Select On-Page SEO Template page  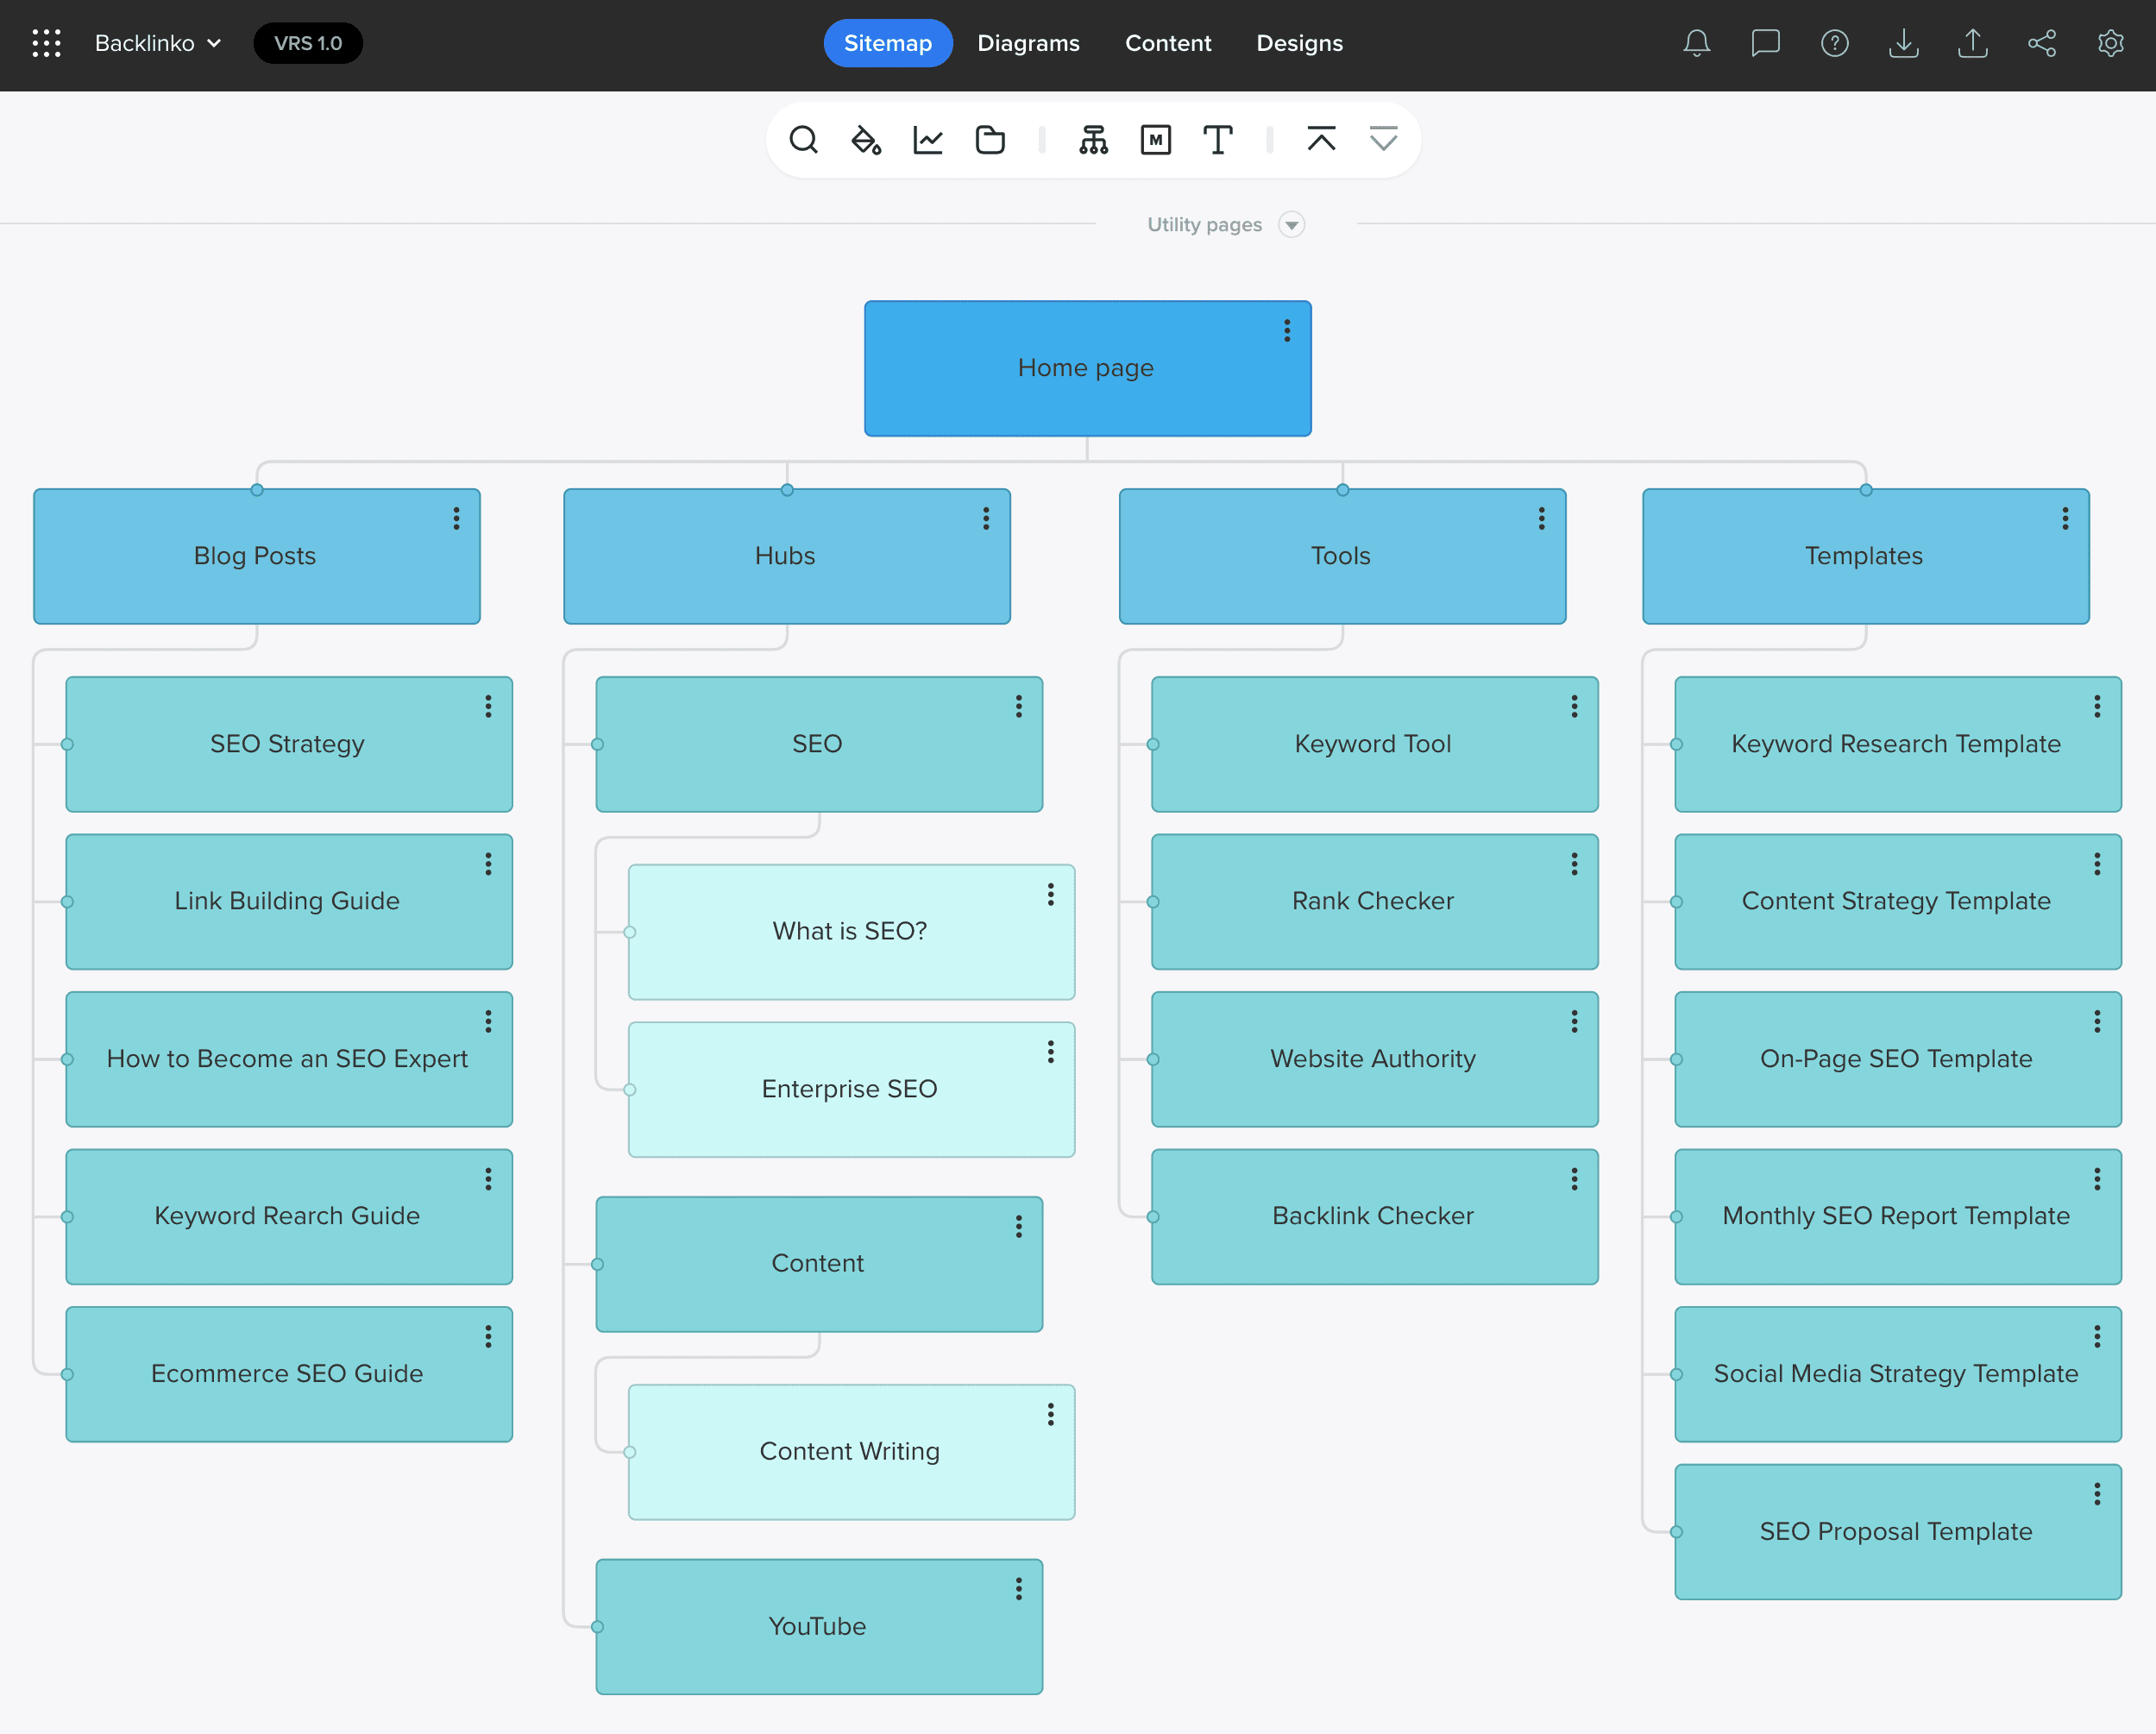pos(1898,1059)
